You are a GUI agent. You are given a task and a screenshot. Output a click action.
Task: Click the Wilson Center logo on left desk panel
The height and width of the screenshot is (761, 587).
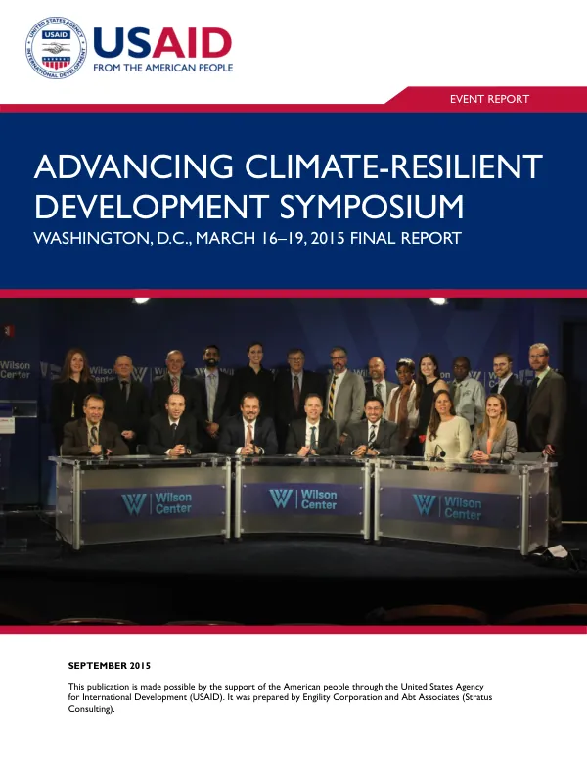click(157, 503)
